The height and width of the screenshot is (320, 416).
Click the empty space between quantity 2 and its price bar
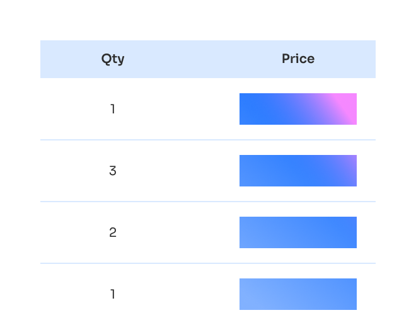coord(176,232)
